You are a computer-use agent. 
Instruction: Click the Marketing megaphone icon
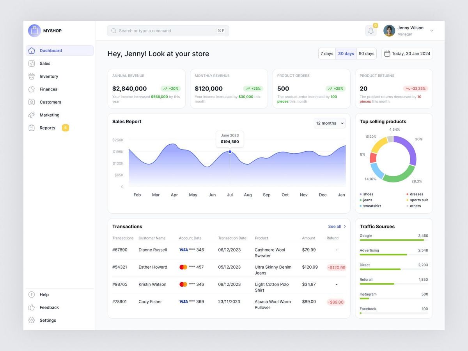(32, 115)
